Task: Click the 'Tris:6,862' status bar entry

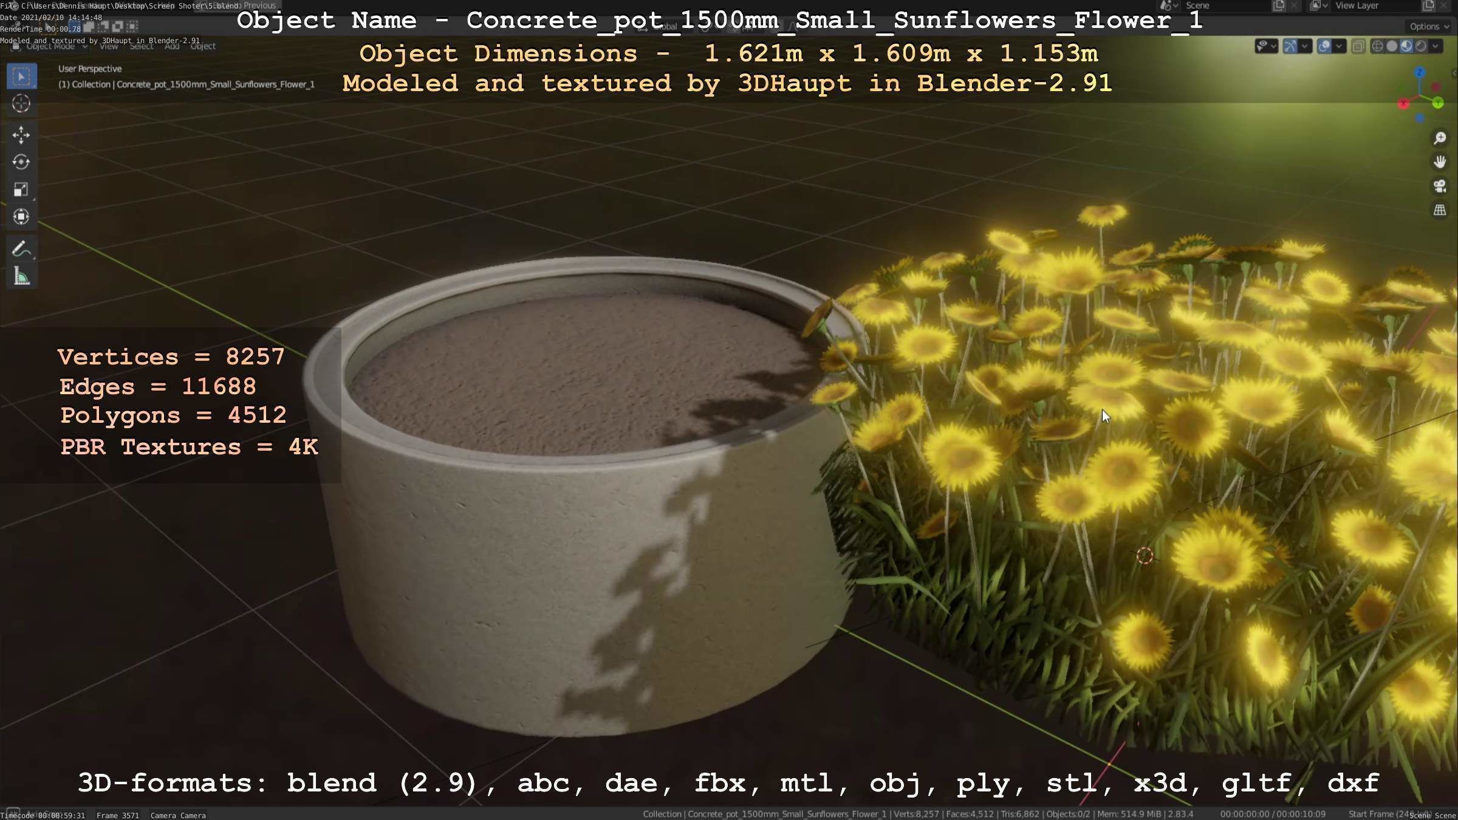Action: tap(1019, 814)
